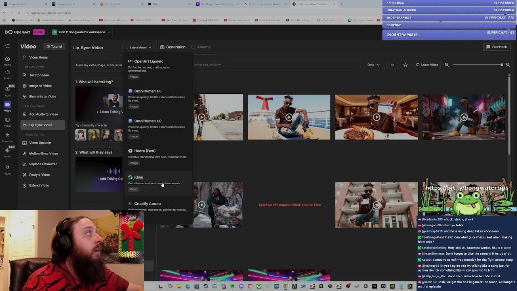Click Add Talking Content audio area
This screenshot has width=517, height=291.
click(x=99, y=174)
